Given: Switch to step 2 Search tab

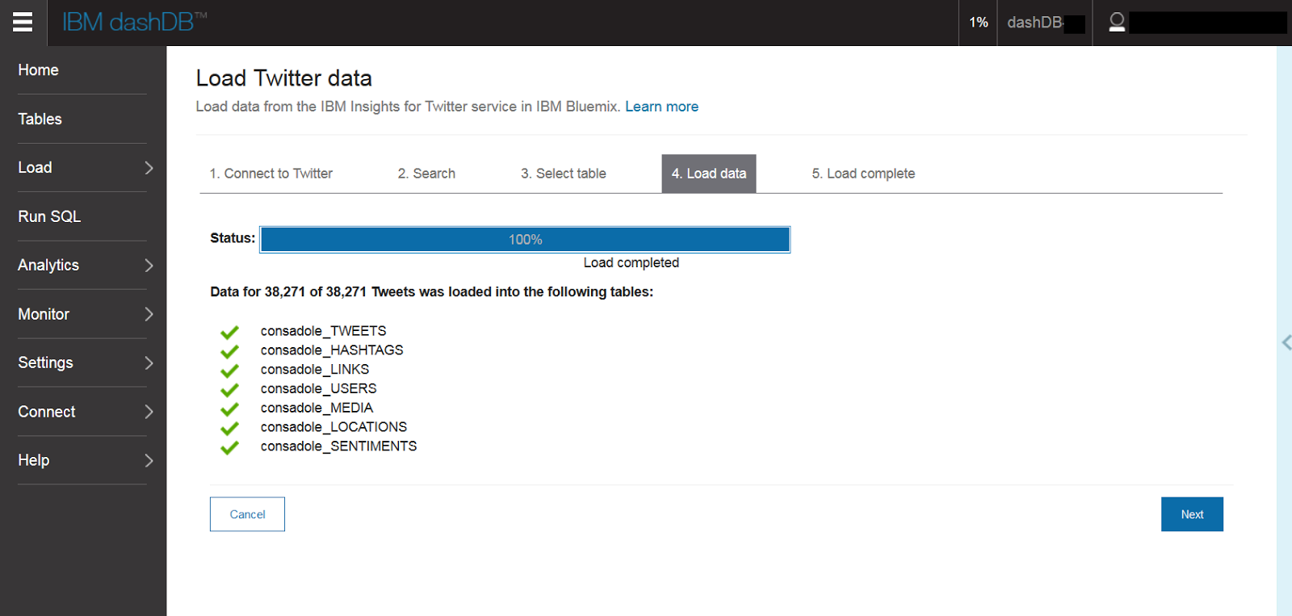Looking at the screenshot, I should (426, 174).
